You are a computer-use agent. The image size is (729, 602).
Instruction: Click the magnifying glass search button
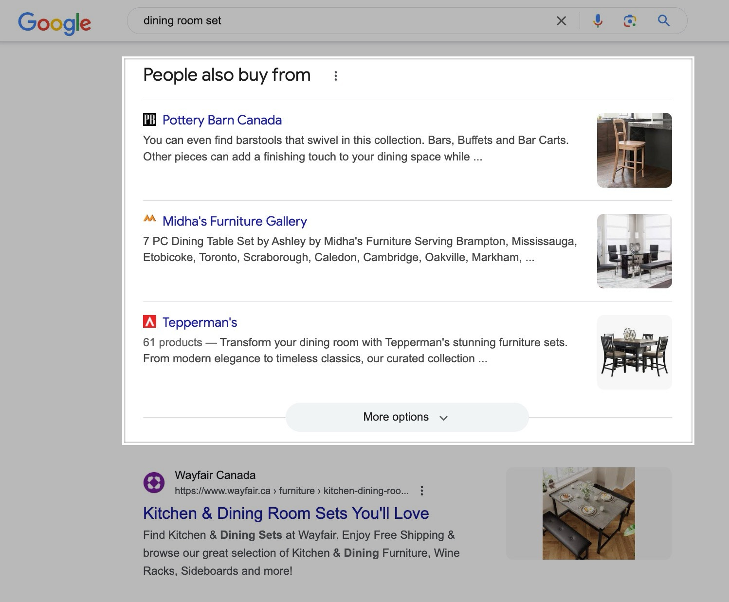click(664, 20)
